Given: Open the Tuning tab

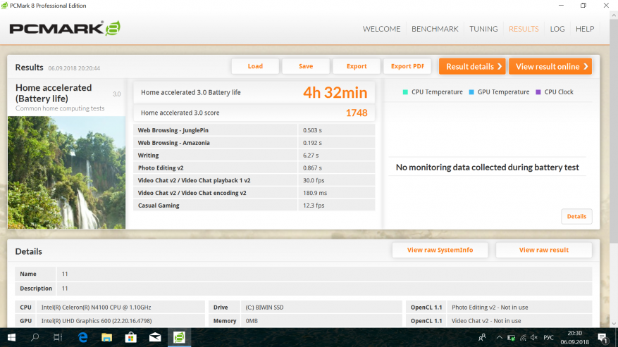Looking at the screenshot, I should tap(483, 29).
